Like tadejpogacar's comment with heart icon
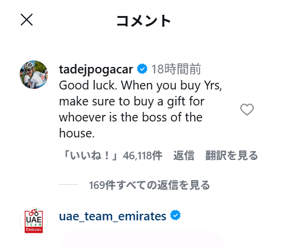282x247 pixels. [x=247, y=110]
